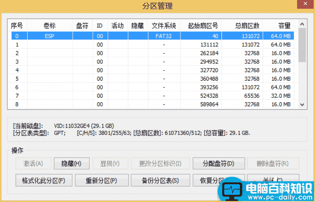Click the 重新分区(P) repartition button

[102, 180]
